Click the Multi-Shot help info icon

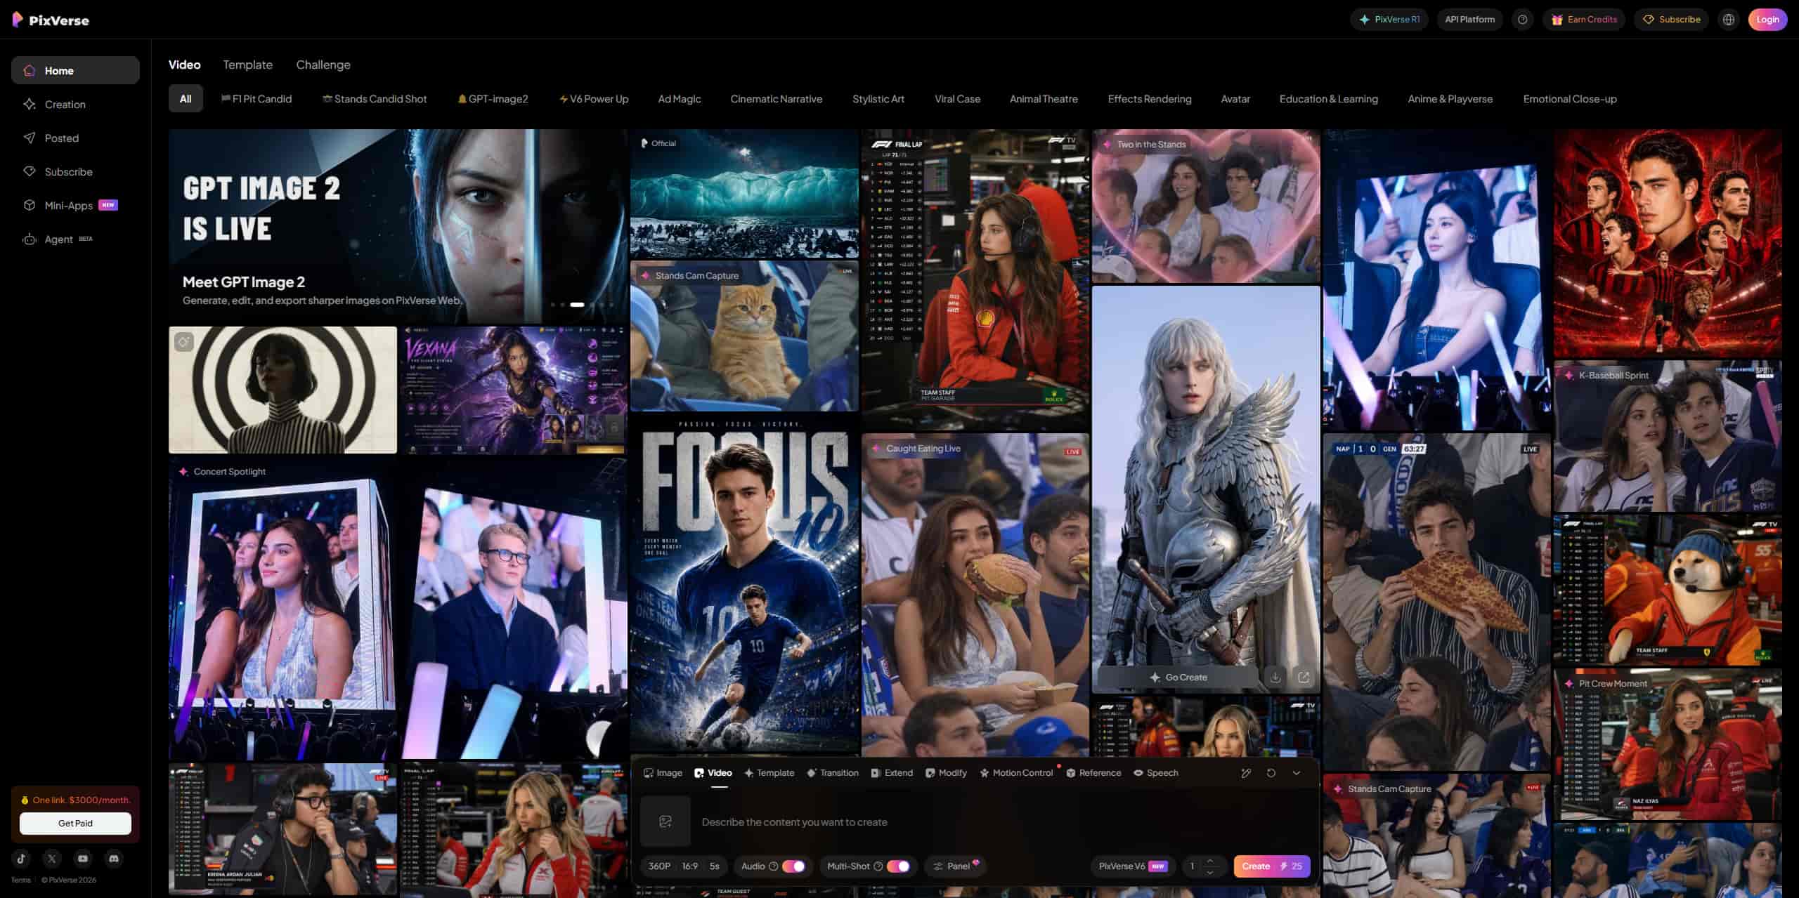point(878,866)
